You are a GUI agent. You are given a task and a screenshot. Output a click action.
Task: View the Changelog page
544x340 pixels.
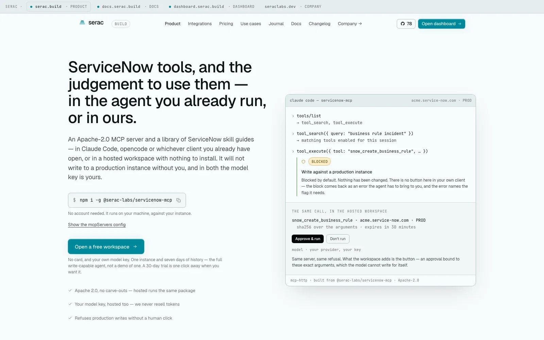(x=320, y=24)
